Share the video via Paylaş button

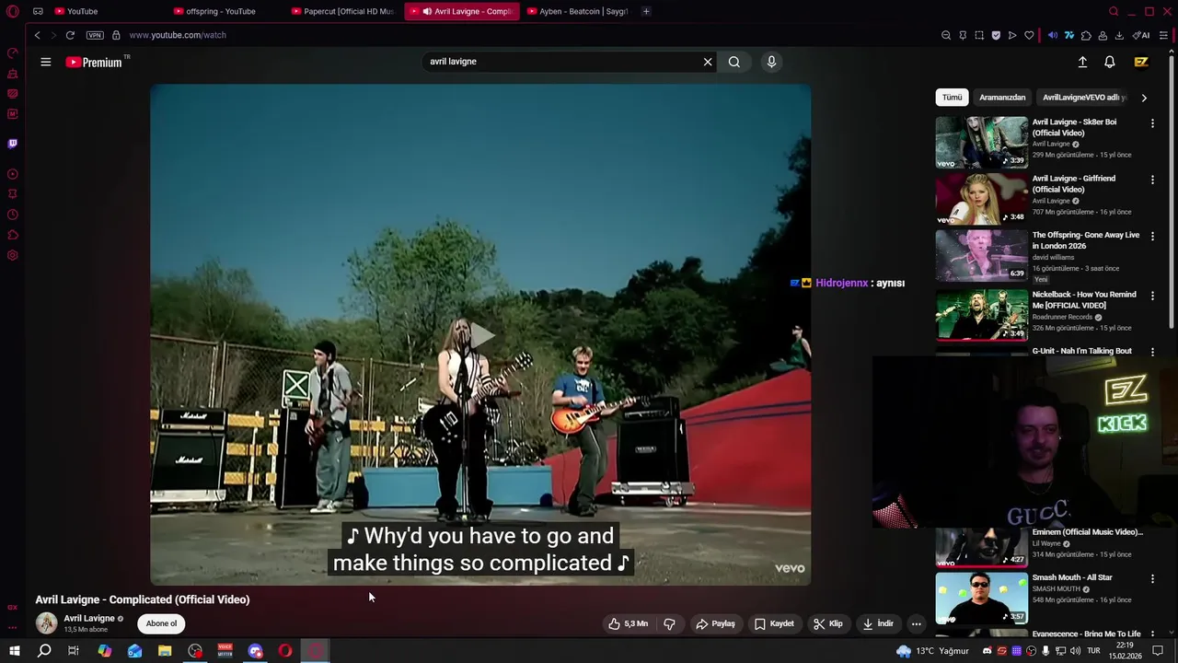click(715, 623)
